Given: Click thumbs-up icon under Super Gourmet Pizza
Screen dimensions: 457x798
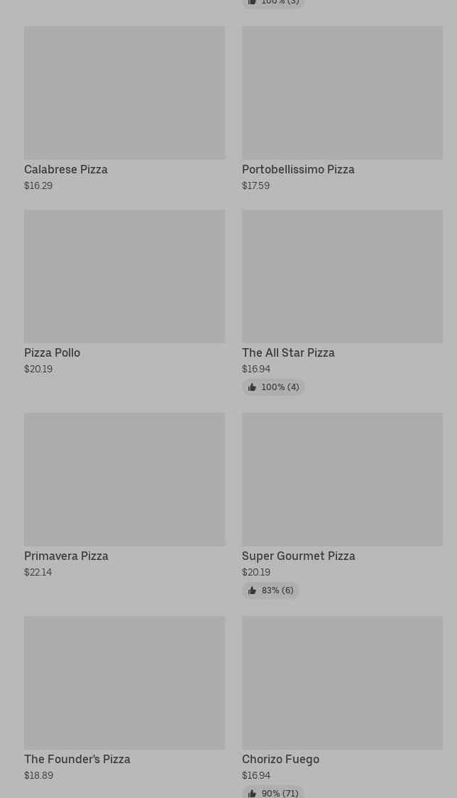Looking at the screenshot, I should [x=252, y=591].
